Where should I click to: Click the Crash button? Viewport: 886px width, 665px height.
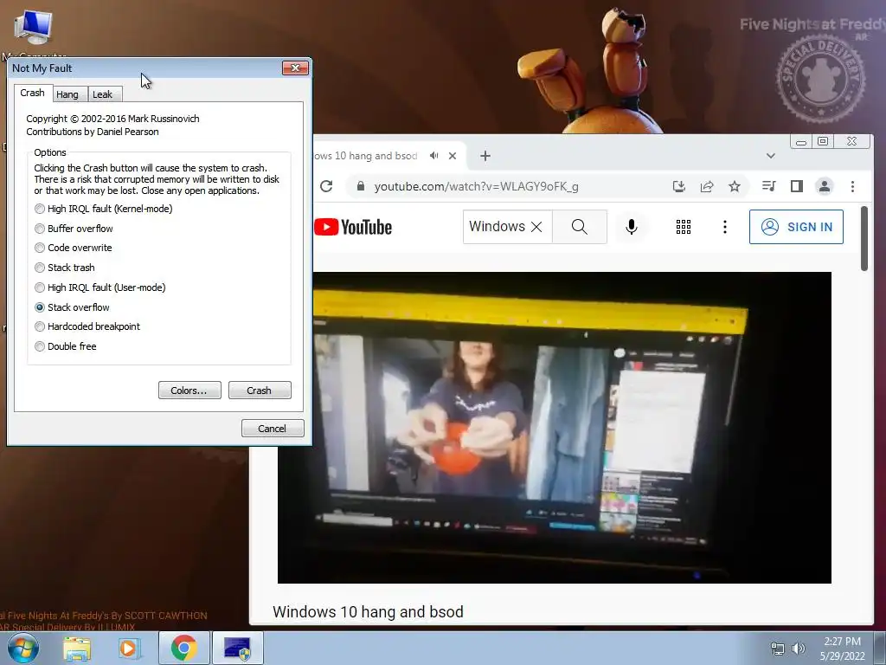coord(260,391)
